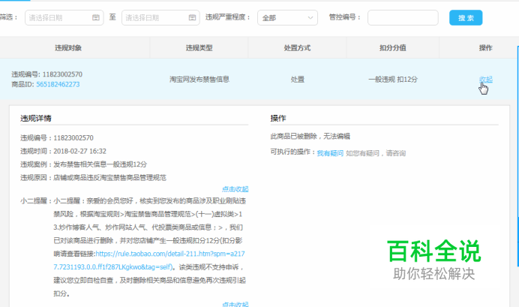This screenshot has height=307, width=519.
Task: Select the 违规时间：2018-02-27 16:32 line
Action: [63, 152]
